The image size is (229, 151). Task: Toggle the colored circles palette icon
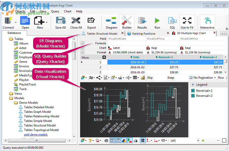[x=124, y=141]
